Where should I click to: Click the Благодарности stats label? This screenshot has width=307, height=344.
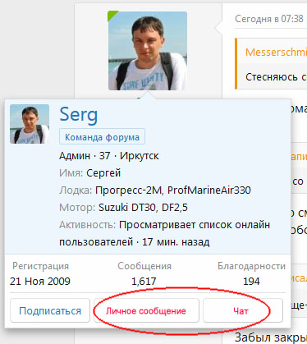[251, 266]
